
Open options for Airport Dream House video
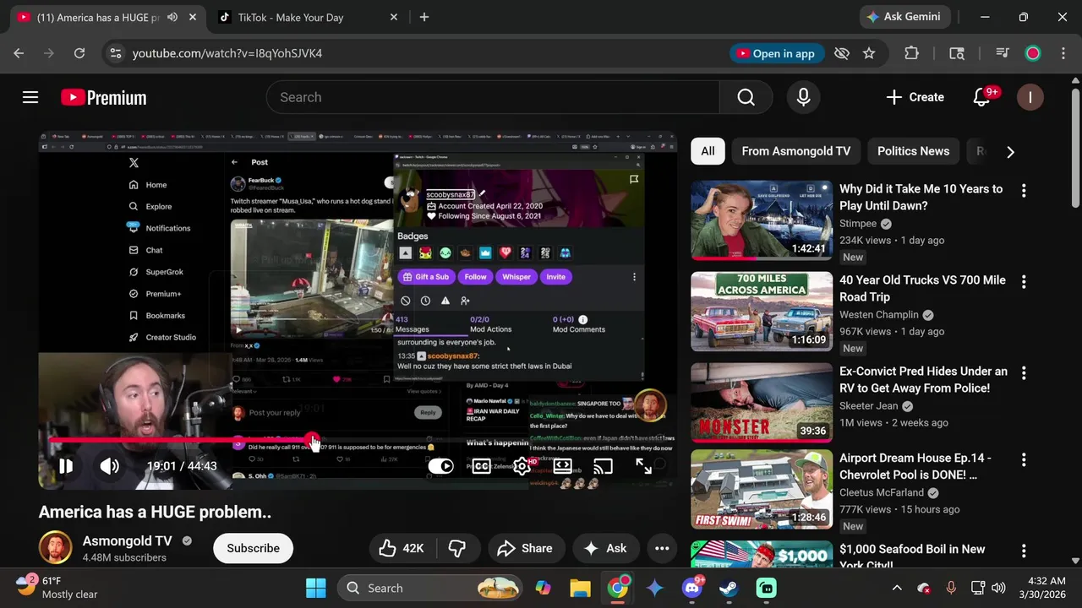[x=1024, y=459]
